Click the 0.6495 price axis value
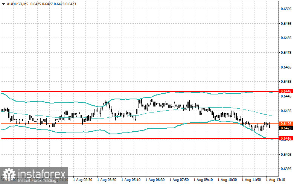This screenshot has width=294, height=184. pyautogui.click(x=286, y=24)
